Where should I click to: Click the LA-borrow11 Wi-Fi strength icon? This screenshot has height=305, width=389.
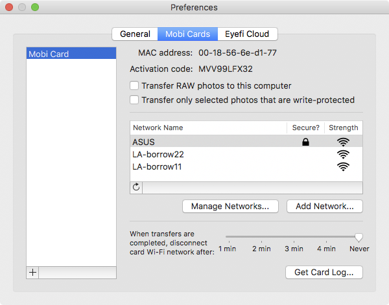pos(343,166)
